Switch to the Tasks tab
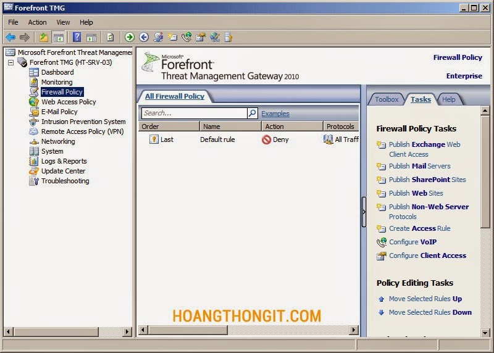494x353 pixels. [x=421, y=99]
